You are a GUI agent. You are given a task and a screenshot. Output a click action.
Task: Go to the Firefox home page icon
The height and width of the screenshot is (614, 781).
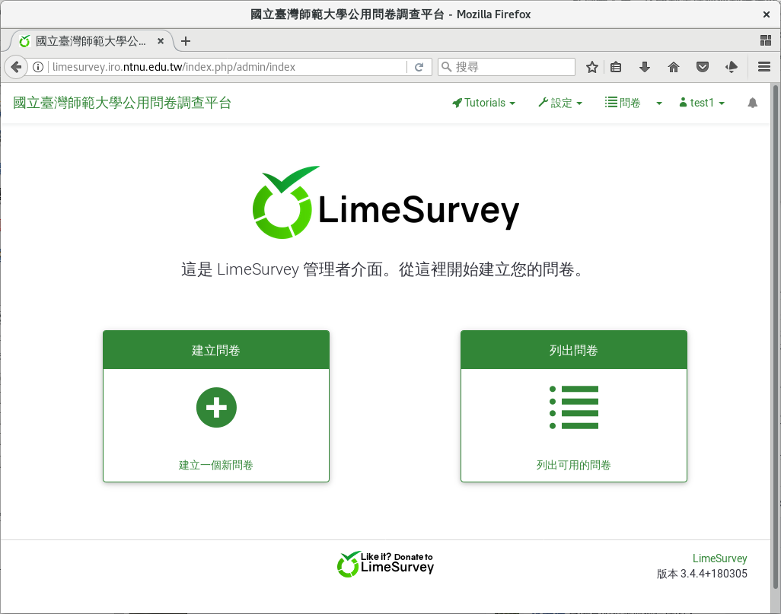click(x=674, y=67)
